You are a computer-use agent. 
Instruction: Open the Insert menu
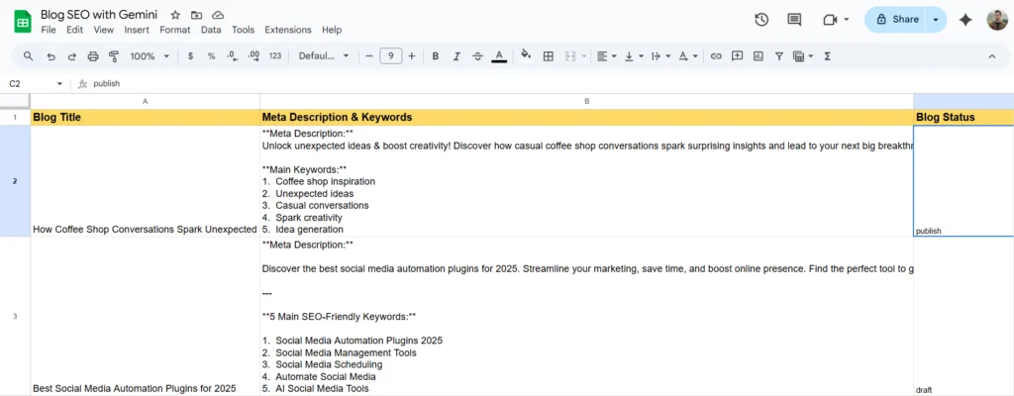click(137, 30)
